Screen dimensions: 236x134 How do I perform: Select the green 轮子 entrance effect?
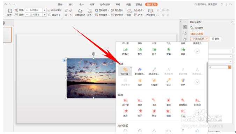(x=154, y=51)
